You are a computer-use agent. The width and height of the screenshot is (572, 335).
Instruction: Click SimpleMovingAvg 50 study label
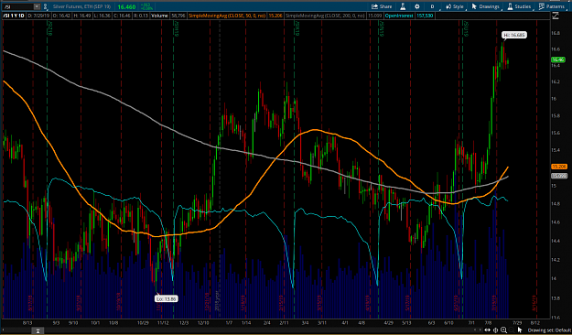227,16
